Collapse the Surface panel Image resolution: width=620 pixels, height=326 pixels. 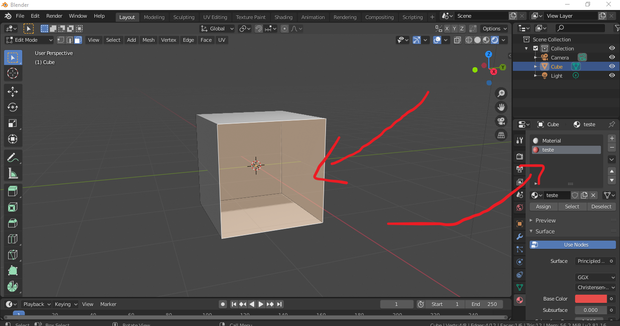pyautogui.click(x=545, y=232)
